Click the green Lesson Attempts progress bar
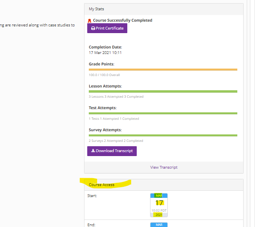 (163, 91)
